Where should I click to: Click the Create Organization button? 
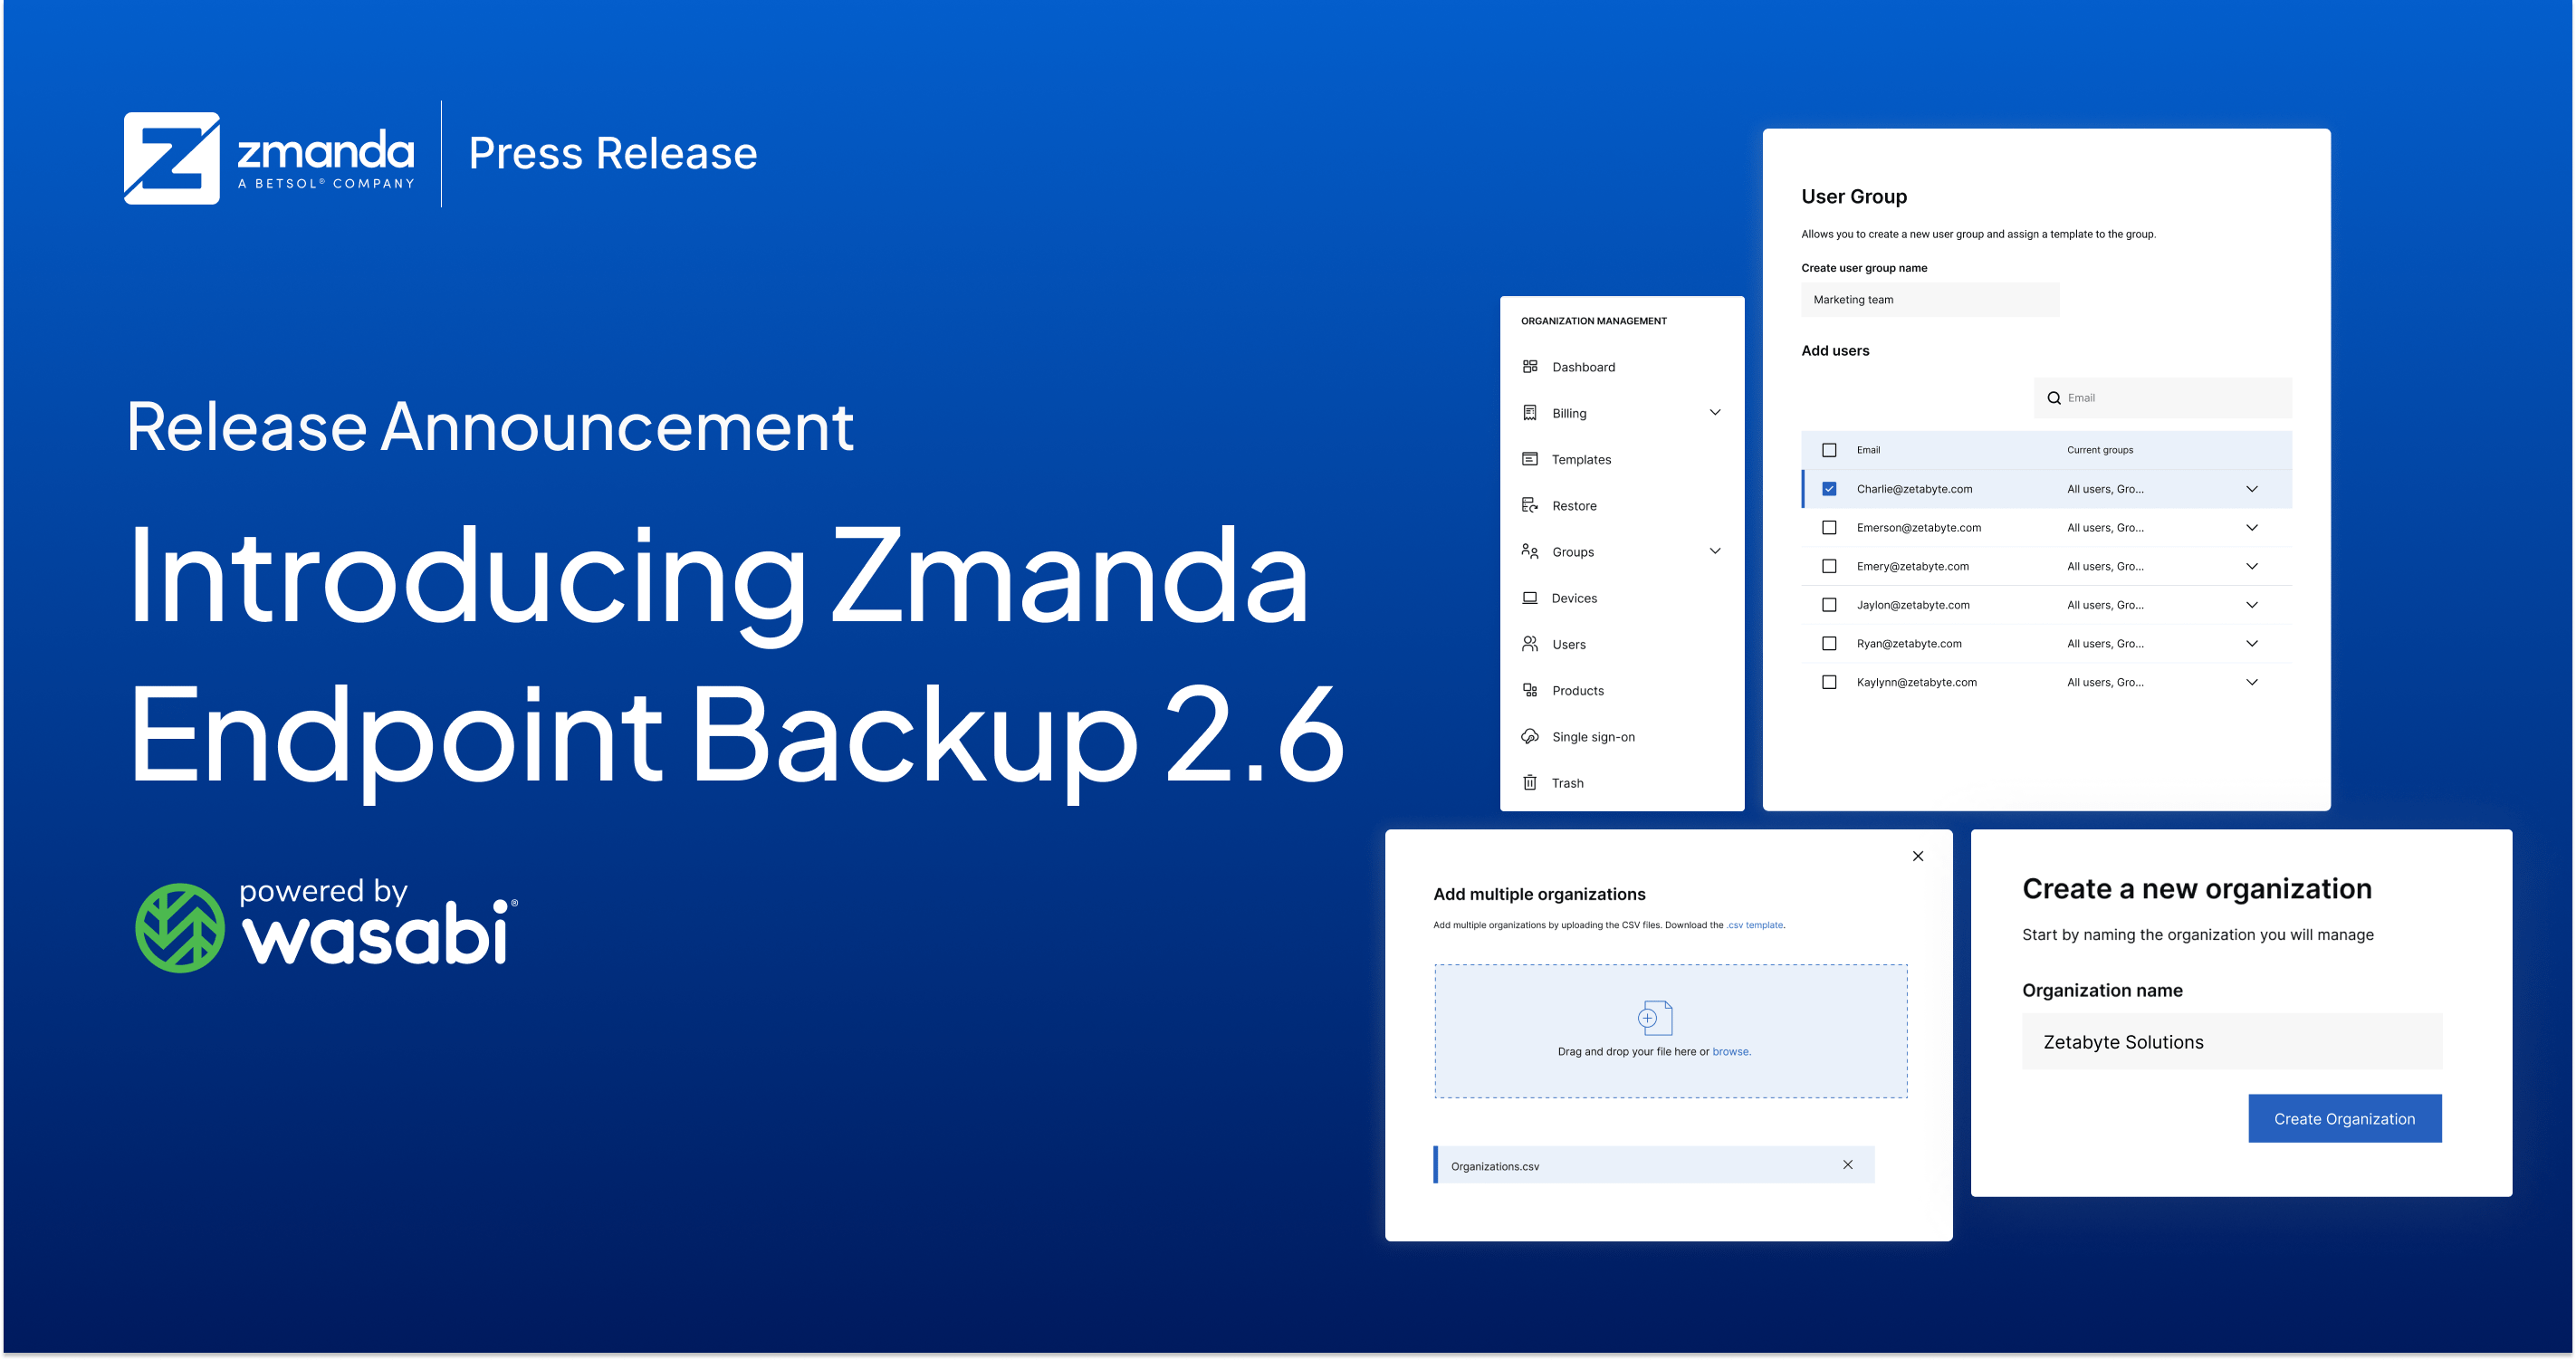[2344, 1118]
